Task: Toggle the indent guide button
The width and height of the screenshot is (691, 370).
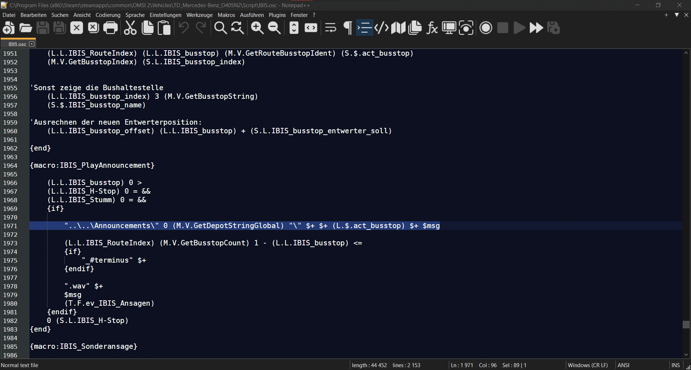Action: (365, 28)
